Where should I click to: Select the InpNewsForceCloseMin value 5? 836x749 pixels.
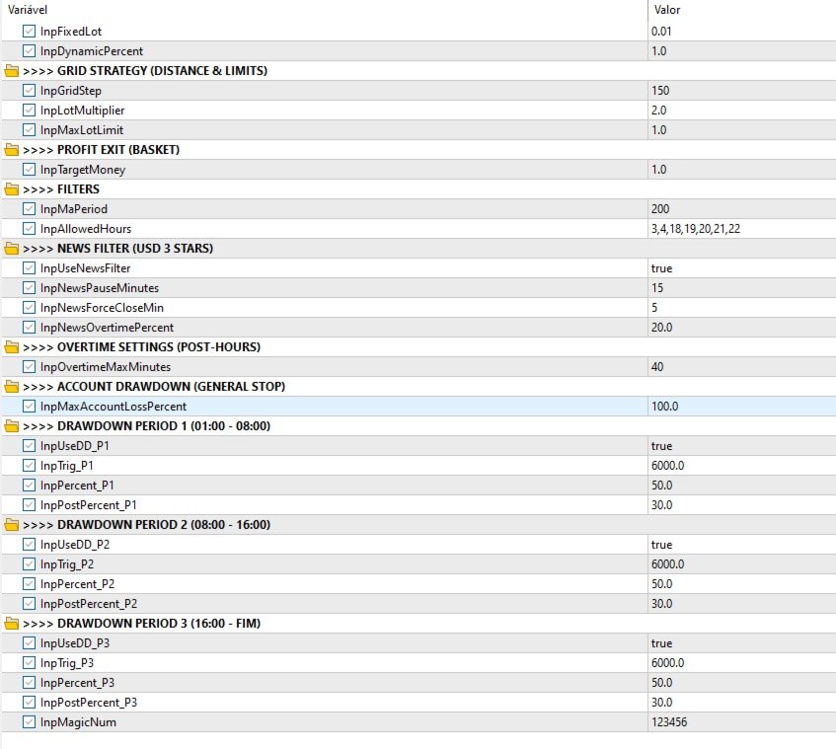tap(654, 308)
